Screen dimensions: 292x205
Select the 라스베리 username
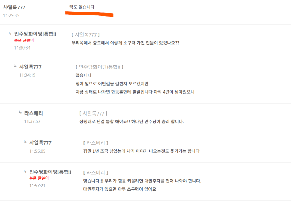34,113
